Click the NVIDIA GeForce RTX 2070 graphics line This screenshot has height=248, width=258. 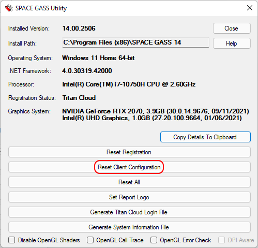(x=156, y=111)
